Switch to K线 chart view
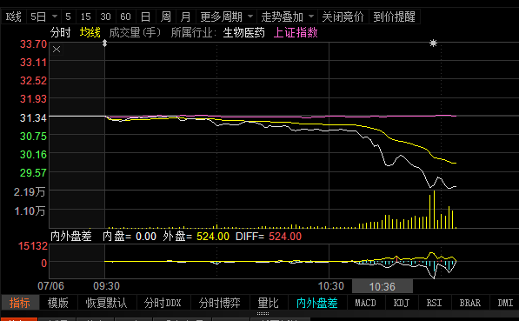Viewport: 519px width, 321px height. point(13,17)
